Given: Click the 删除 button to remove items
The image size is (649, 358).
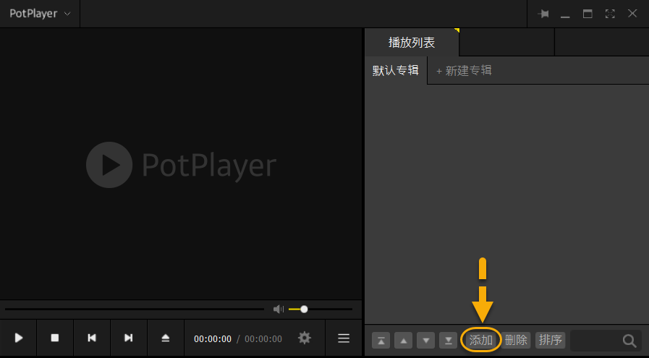Looking at the screenshot, I should tap(516, 340).
